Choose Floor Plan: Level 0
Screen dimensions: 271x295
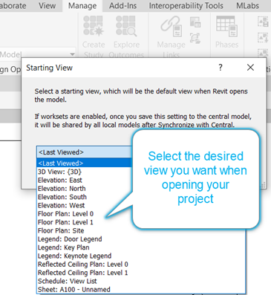(x=65, y=214)
